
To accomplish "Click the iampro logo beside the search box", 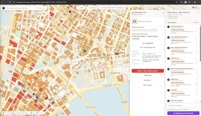I will click(4, 8).
